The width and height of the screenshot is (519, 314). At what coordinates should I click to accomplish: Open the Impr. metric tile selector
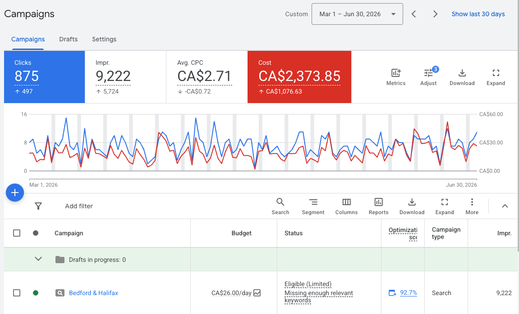[x=125, y=77]
